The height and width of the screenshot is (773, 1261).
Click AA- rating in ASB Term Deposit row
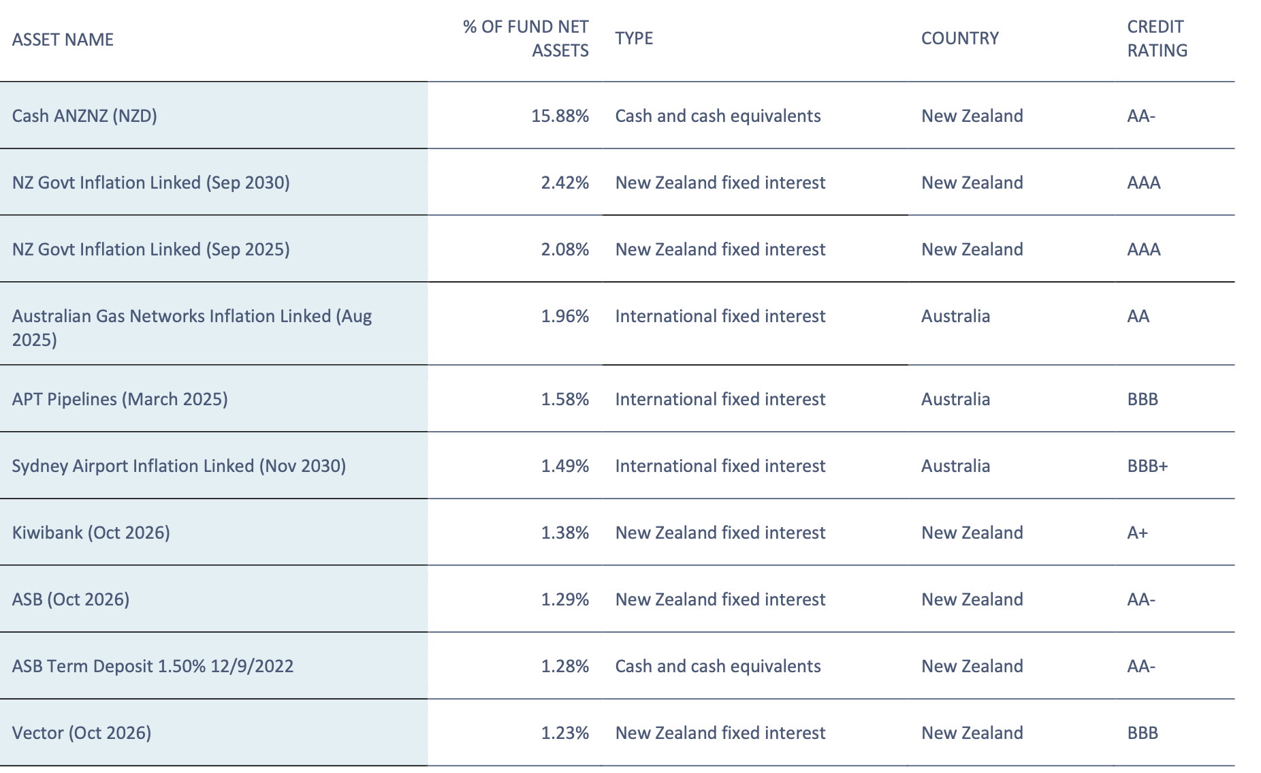pos(1141,666)
